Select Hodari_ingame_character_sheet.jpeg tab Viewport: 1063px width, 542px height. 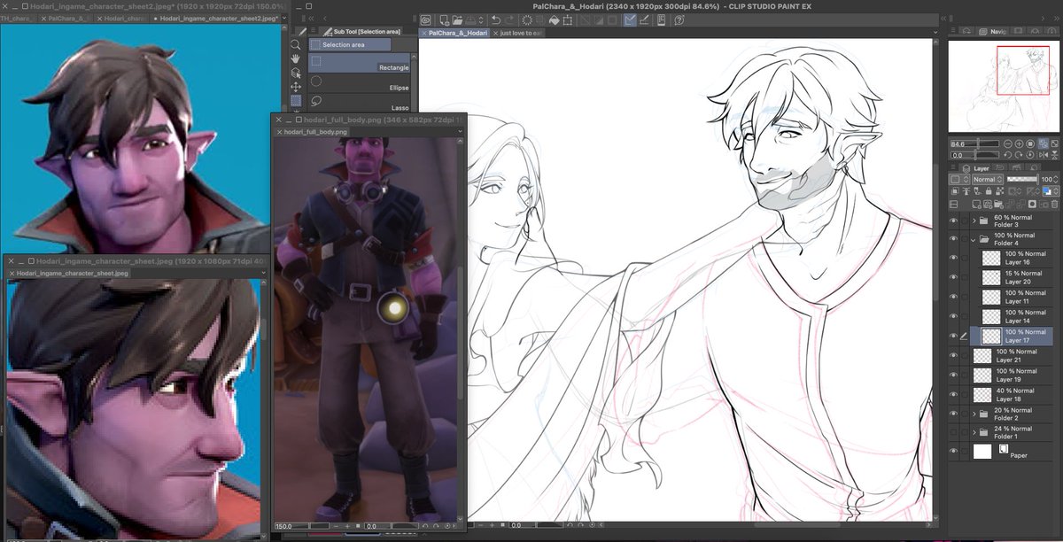(x=70, y=274)
